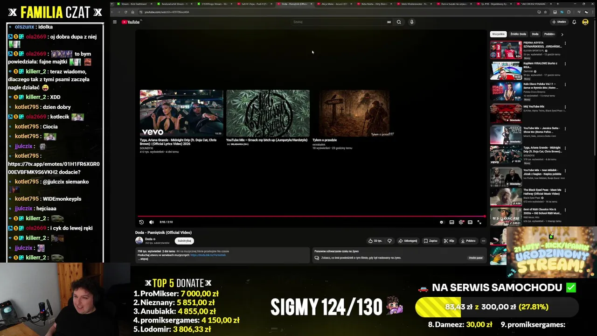This screenshot has width=597, height=336.
Task: Open the Kupiłem VIRALOWE biurko thumbnail
Action: click(506, 70)
